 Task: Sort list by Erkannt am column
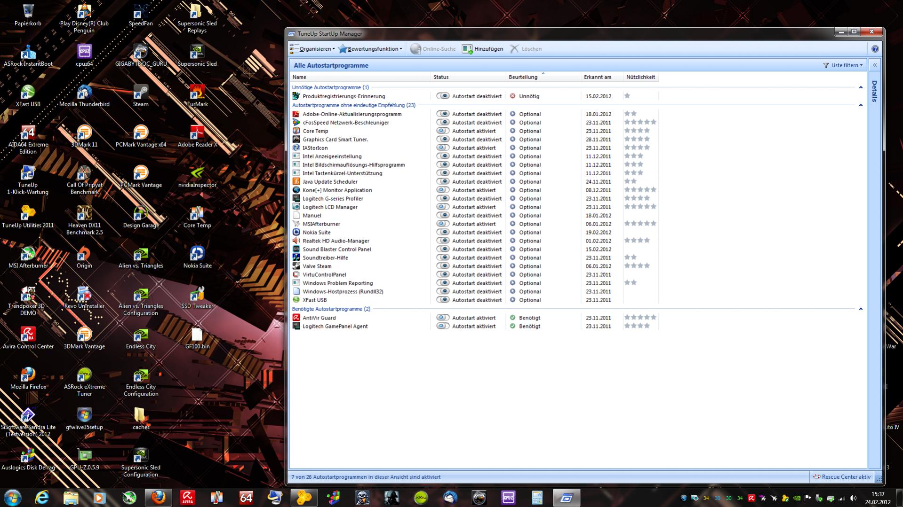click(x=603, y=77)
